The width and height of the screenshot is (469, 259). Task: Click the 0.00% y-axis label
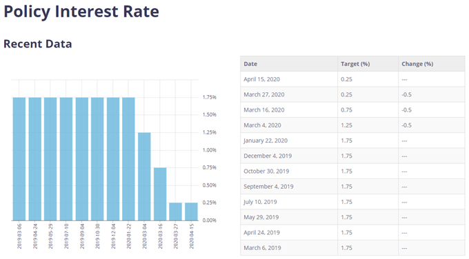tap(210, 220)
